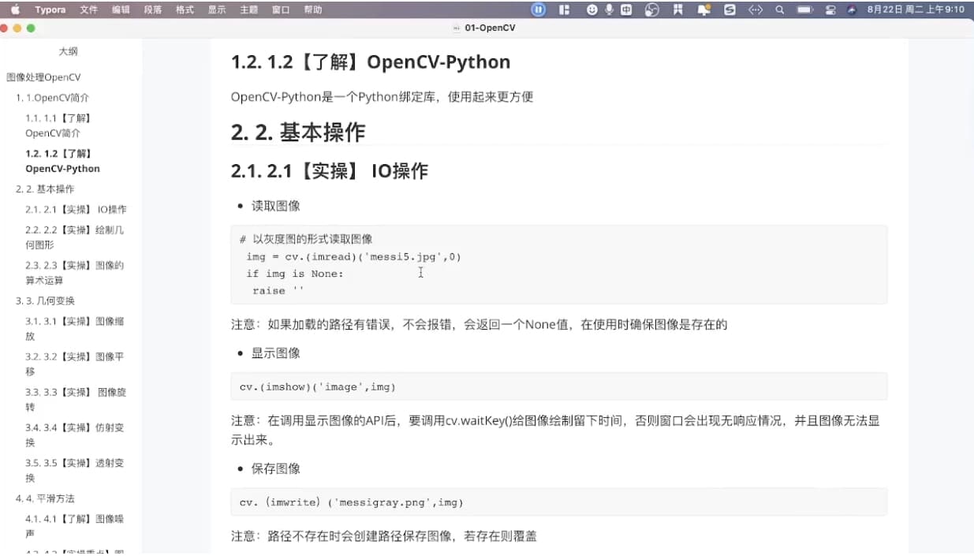974x556 pixels.
Task: Open the notification bell icon with badge
Action: [x=703, y=9]
